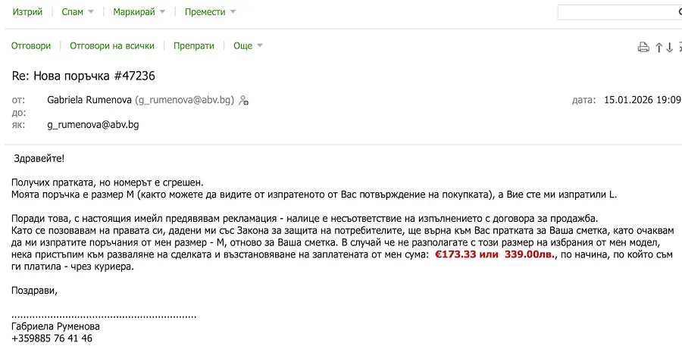Click the recipient g_rumenova@abv.bg in як line

click(93, 124)
